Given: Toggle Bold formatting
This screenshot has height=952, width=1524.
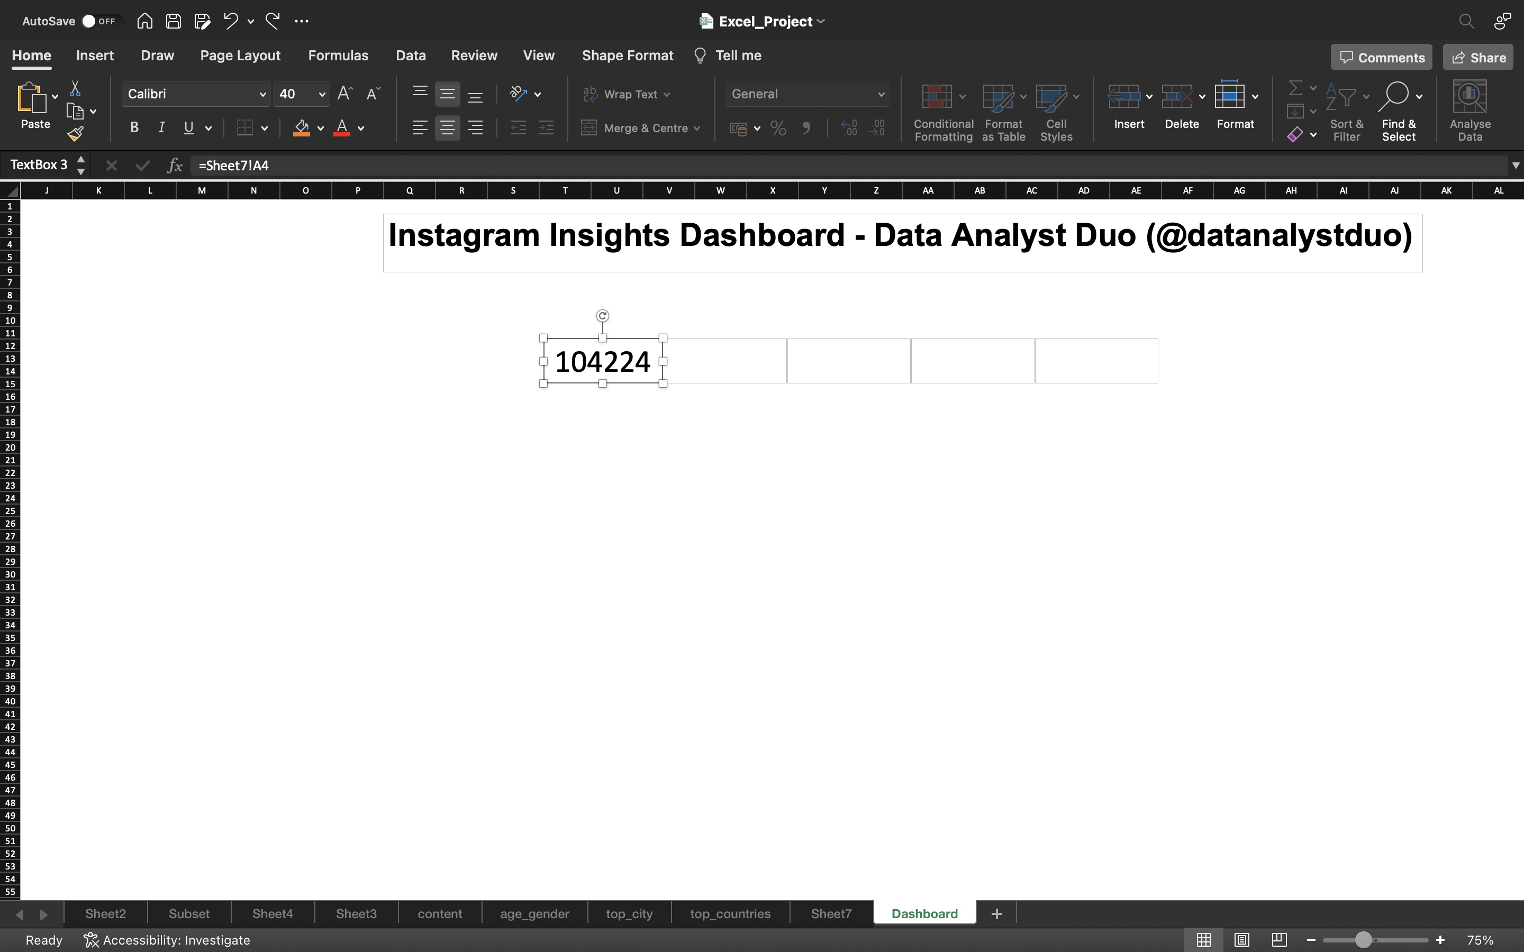Looking at the screenshot, I should coord(134,128).
